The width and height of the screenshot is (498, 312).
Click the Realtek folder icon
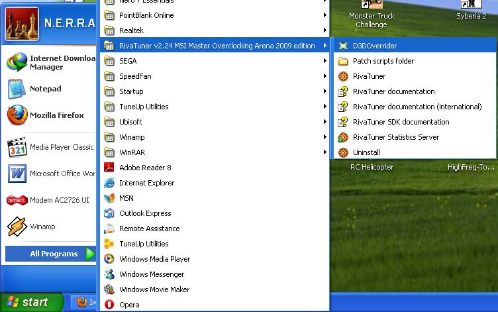(x=109, y=30)
